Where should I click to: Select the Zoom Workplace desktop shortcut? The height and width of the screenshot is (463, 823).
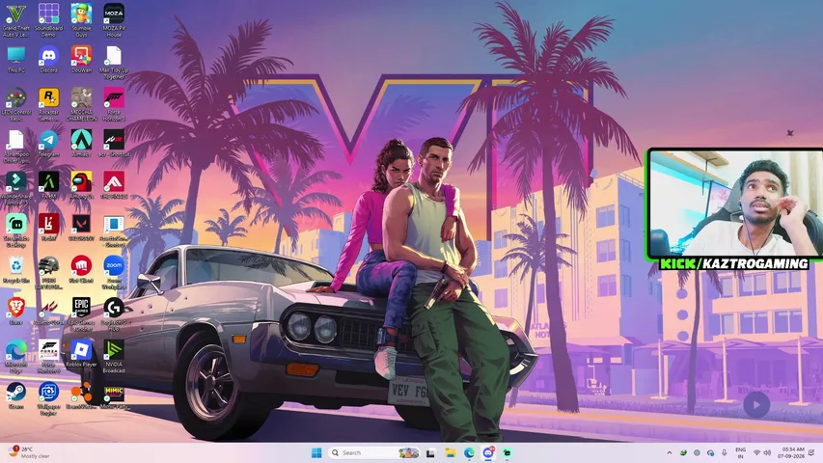click(114, 272)
